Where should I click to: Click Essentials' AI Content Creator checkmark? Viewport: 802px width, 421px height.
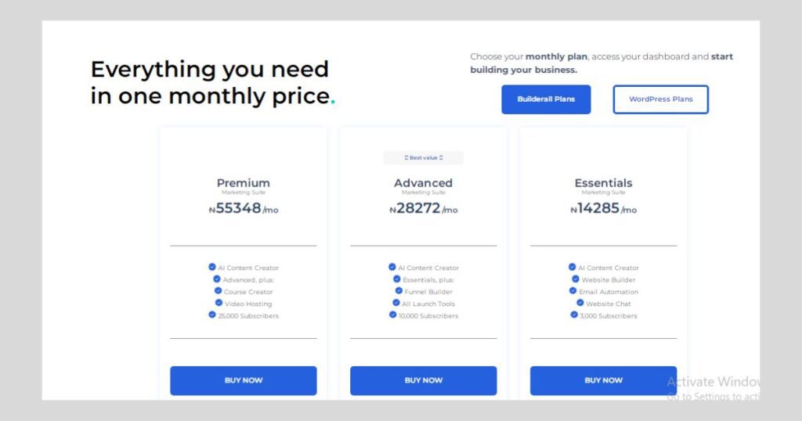(573, 267)
